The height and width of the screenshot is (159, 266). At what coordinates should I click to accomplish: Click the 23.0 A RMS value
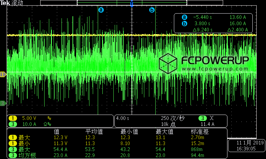tap(61, 155)
